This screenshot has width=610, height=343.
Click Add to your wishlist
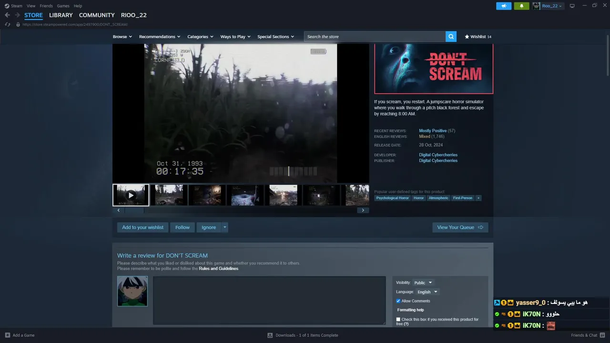(x=142, y=227)
